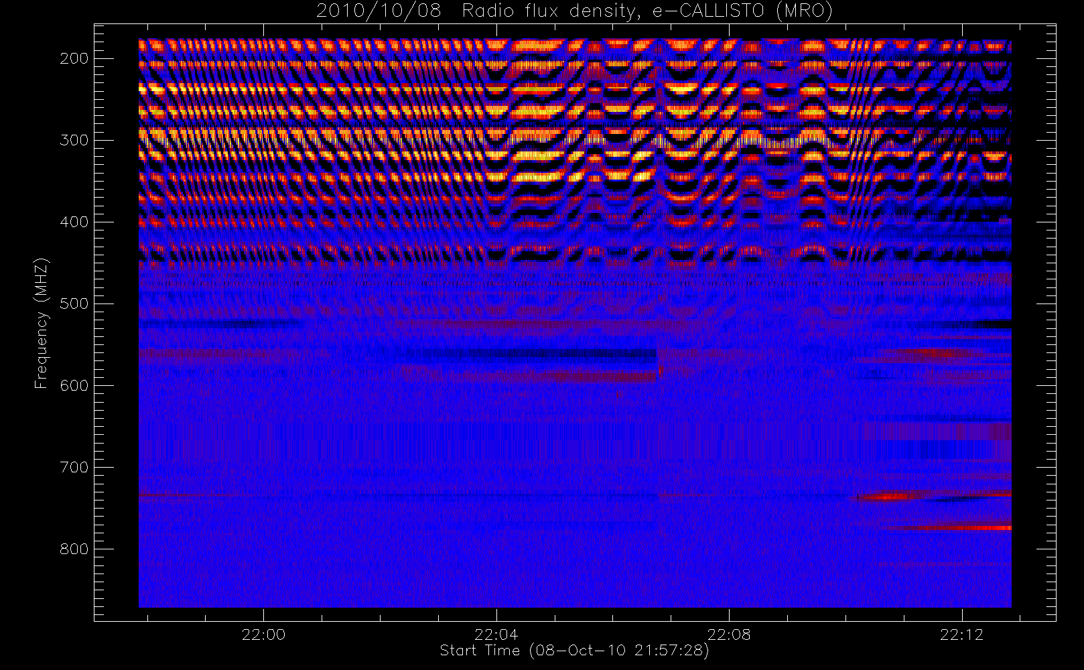Click the 400 frequency tick label
This screenshot has width=1084, height=670.
(x=74, y=222)
